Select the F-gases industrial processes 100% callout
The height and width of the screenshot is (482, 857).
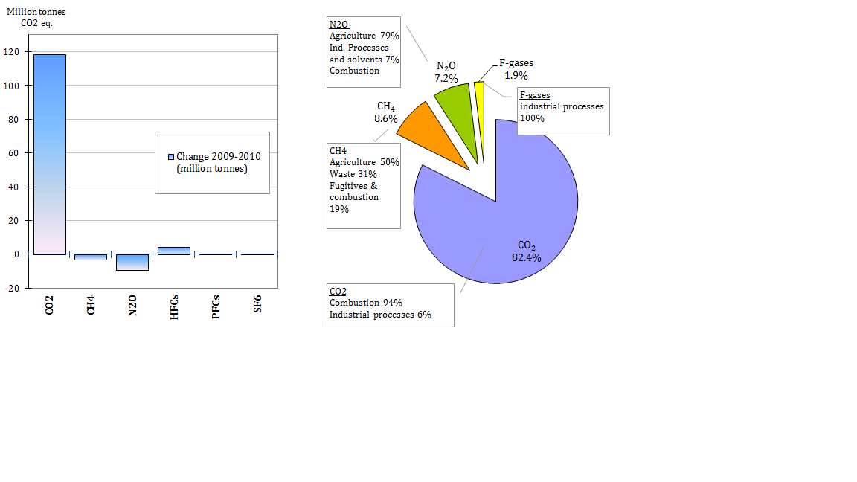point(562,111)
